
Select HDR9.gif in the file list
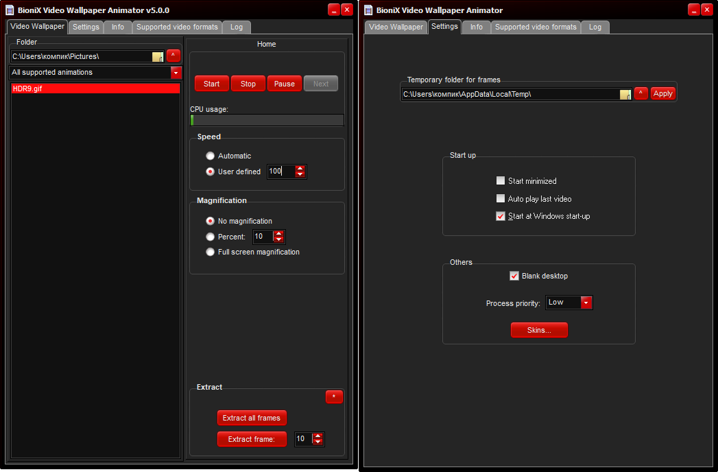pos(95,88)
